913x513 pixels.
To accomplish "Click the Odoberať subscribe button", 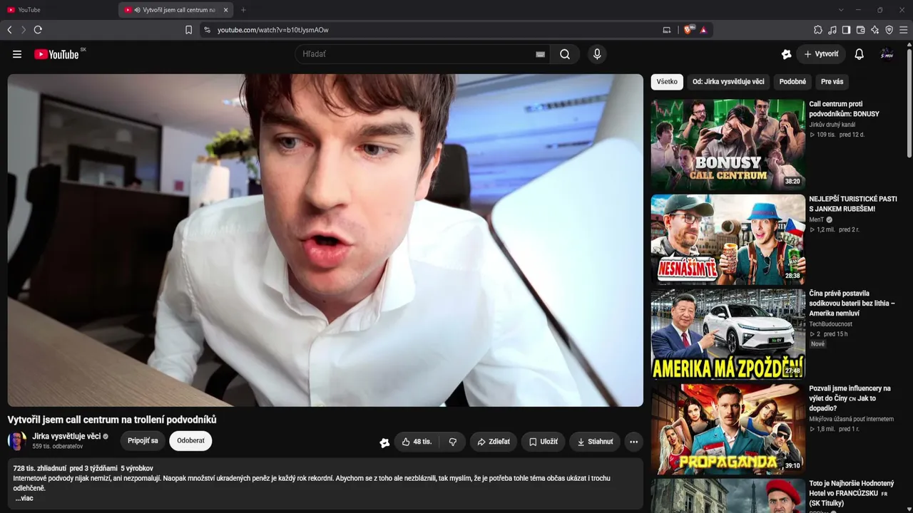I will pyautogui.click(x=190, y=441).
